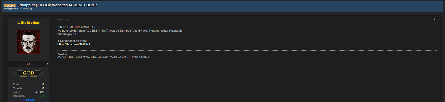The width and height of the screenshot is (445, 102).
Task: Click the Joined date Jul 2025
Action: pos(40,92)
